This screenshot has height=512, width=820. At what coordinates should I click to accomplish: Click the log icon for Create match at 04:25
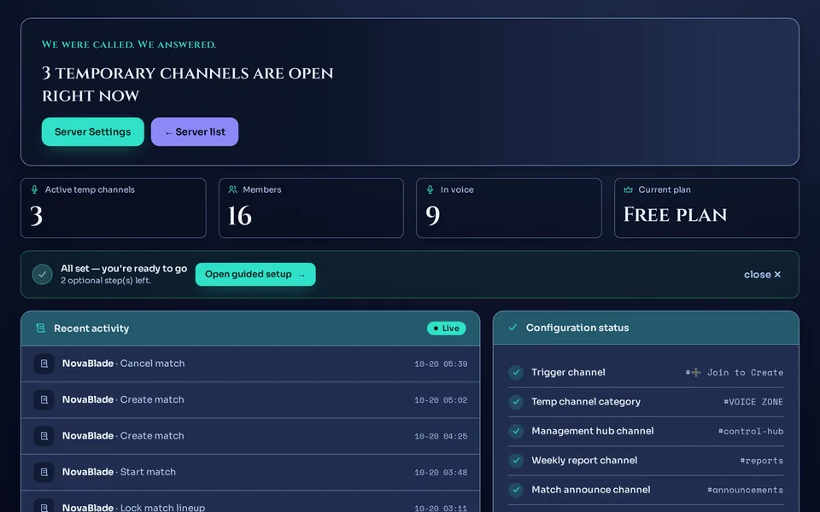click(x=44, y=436)
